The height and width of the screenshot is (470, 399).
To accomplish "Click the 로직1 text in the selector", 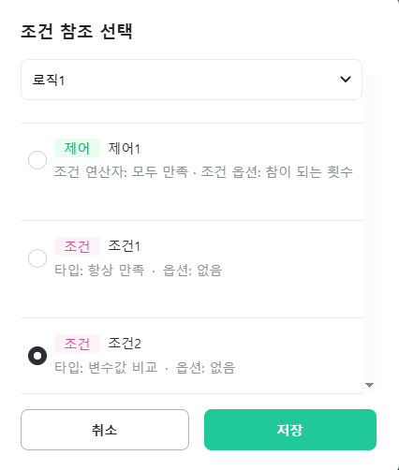I will click(x=49, y=80).
